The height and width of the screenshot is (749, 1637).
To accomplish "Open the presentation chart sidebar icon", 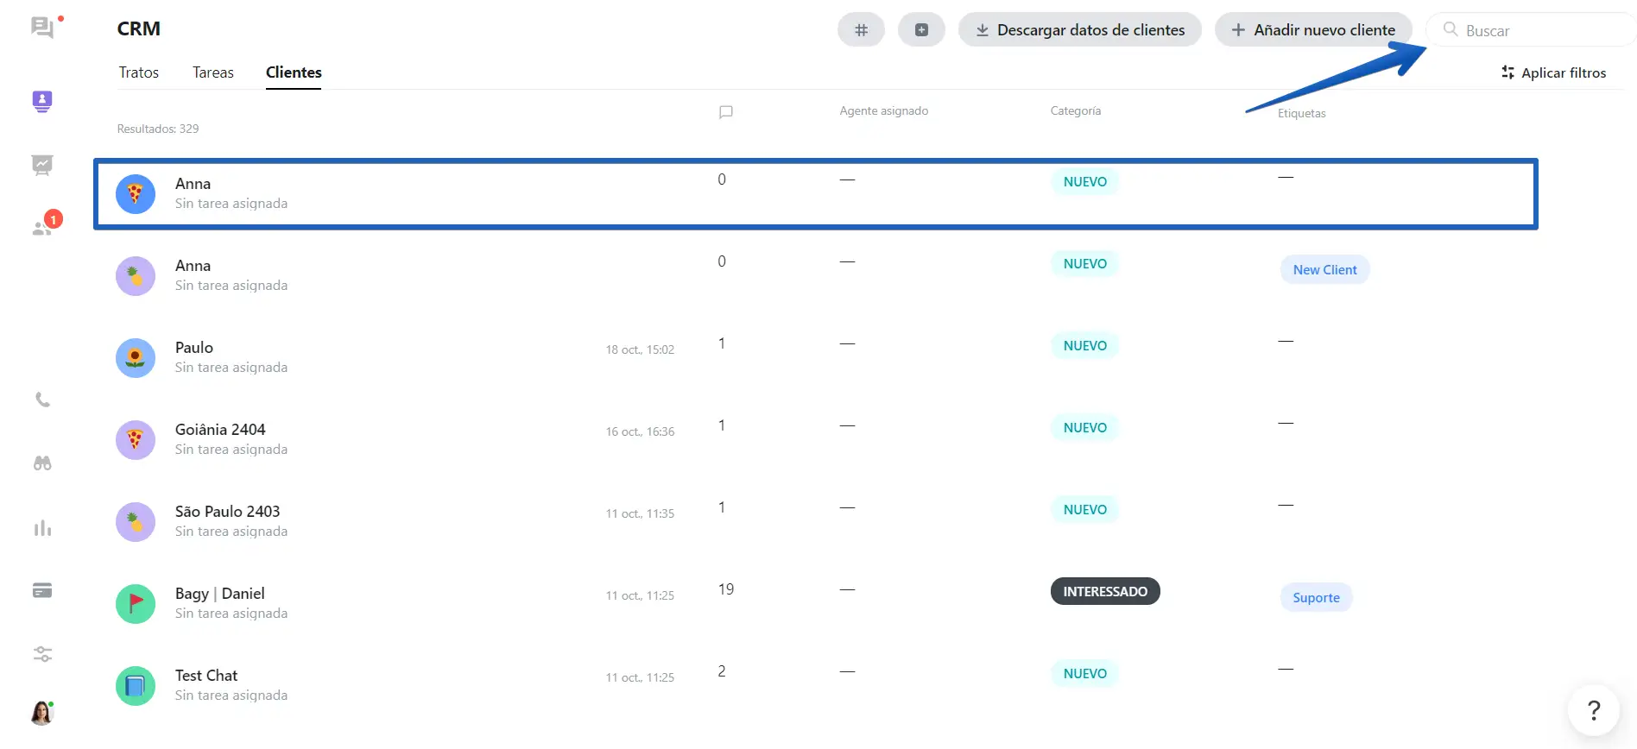I will pyautogui.click(x=41, y=165).
